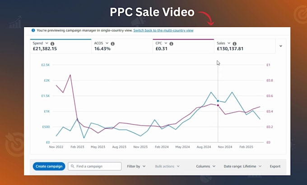Click the Aug 2023 axis label

(119, 147)
